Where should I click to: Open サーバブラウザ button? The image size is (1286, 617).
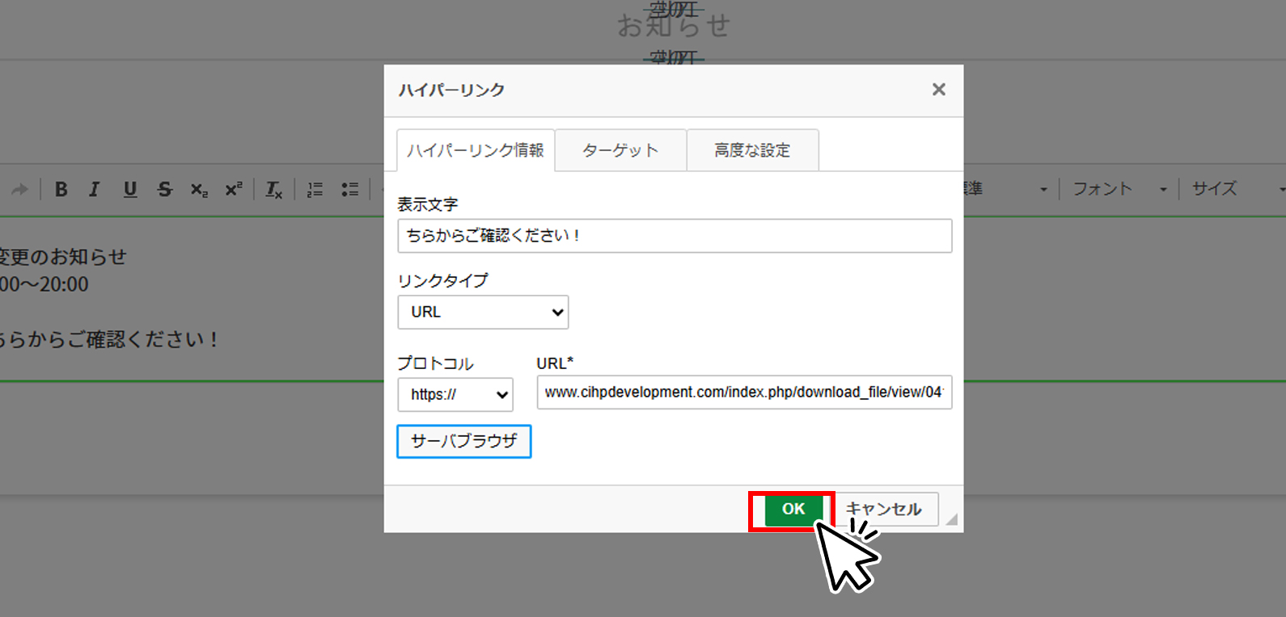[463, 441]
